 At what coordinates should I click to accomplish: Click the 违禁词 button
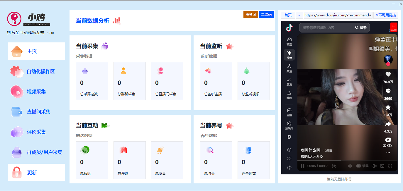(x=251, y=14)
